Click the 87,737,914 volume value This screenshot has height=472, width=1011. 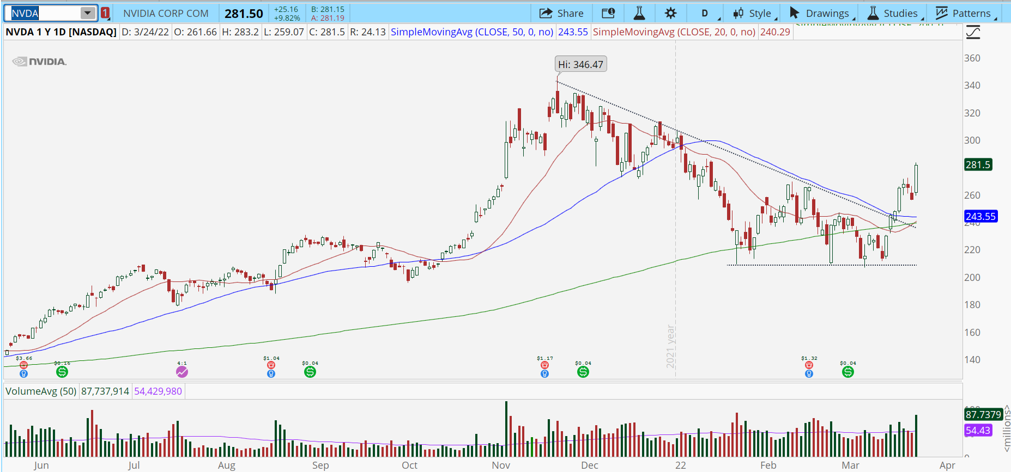click(105, 391)
